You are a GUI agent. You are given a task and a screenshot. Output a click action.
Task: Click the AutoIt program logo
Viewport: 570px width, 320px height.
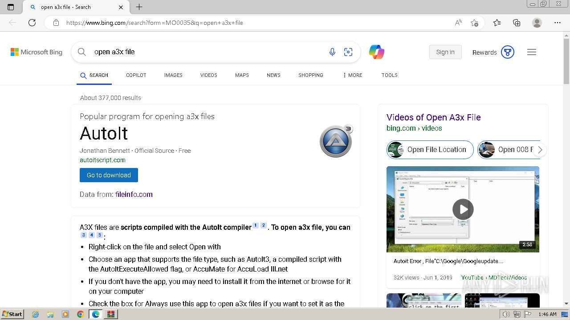[336, 141]
